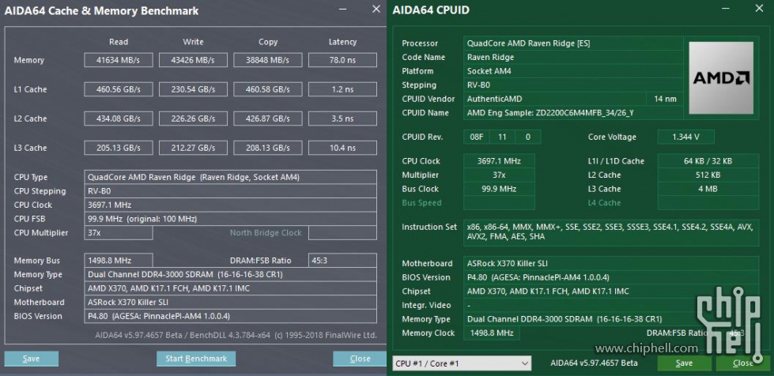774x376 pixels.
Task: Select Processor name QuadCore AMD Raven Ridge [ES]
Action: pos(573,43)
